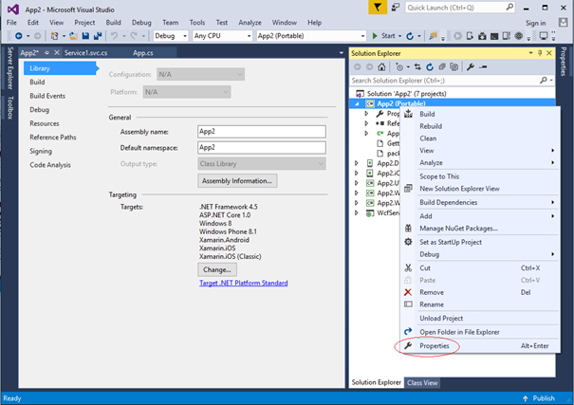The height and width of the screenshot is (405, 574).
Task: Open the disabled Output type Class Library dropdown
Action: click(262, 164)
